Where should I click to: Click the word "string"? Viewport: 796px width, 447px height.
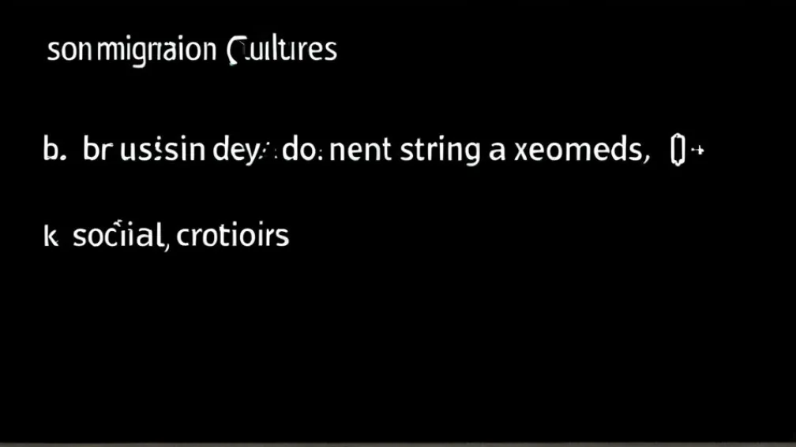440,150
